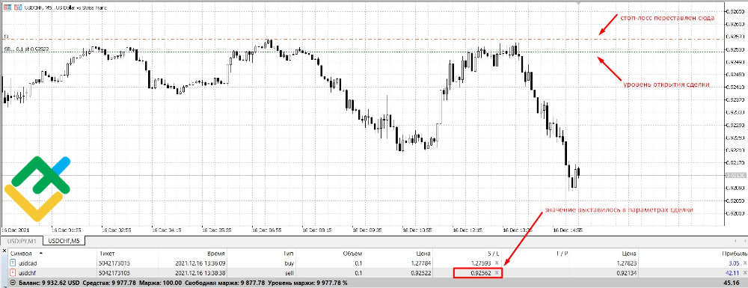The image size is (748, 288).
Task: Click the chart shift triangle marker
Action: 579,4
